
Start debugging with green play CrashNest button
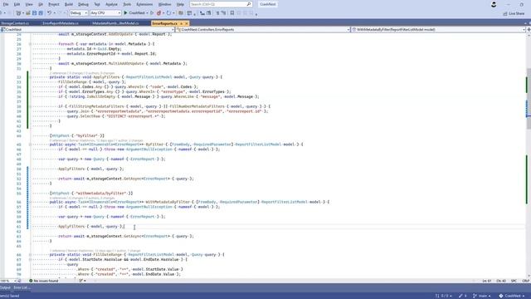134,13
